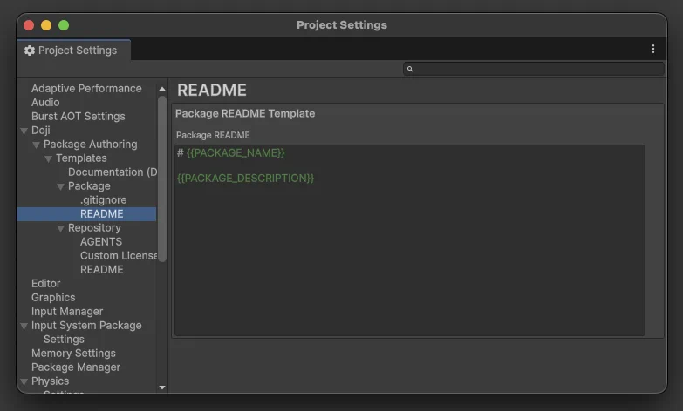Screen dimensions: 683x411
Task: Select the Templates entry
Action: tap(81, 158)
